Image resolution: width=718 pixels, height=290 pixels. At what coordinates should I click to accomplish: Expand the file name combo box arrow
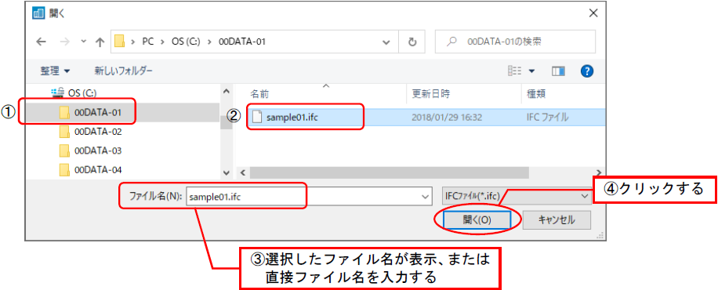point(426,196)
